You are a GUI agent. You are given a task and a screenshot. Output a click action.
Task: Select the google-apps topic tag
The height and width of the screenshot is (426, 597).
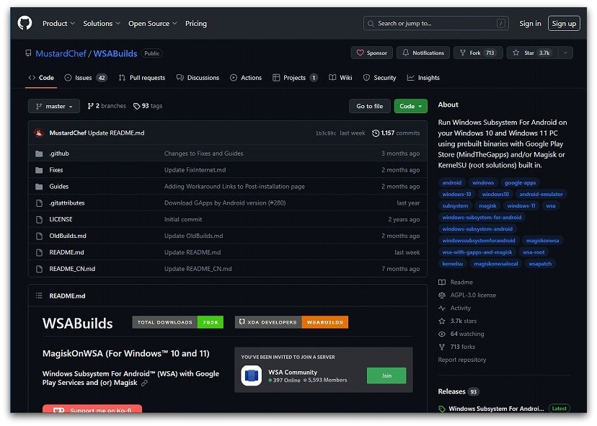click(x=520, y=183)
